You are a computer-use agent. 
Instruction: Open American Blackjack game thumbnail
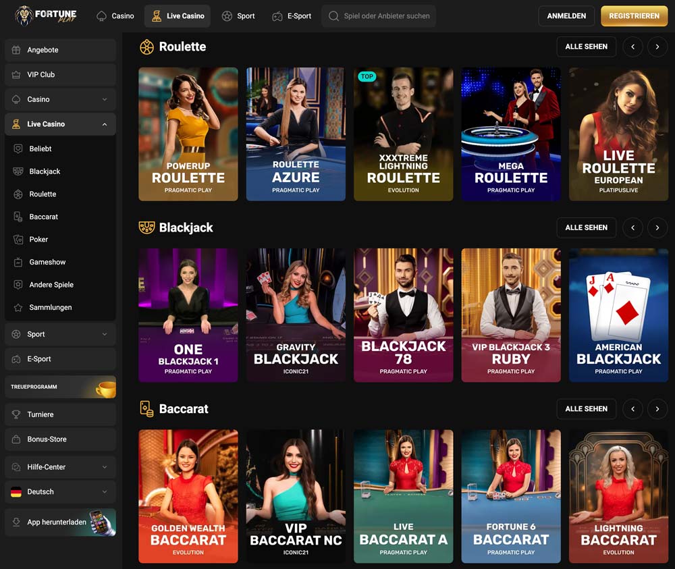(x=618, y=315)
